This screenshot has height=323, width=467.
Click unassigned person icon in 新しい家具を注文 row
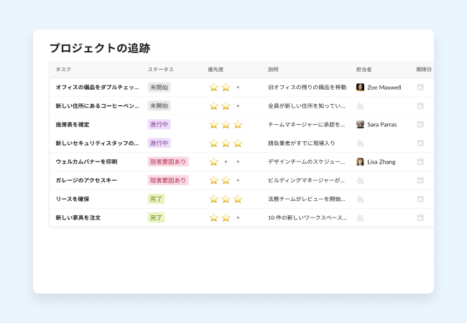point(360,217)
